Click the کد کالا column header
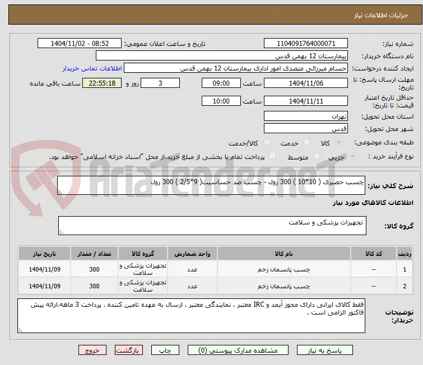 click(374, 254)
